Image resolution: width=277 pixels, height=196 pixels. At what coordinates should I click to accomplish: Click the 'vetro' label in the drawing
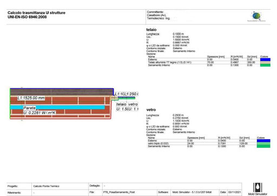[x=133, y=104]
